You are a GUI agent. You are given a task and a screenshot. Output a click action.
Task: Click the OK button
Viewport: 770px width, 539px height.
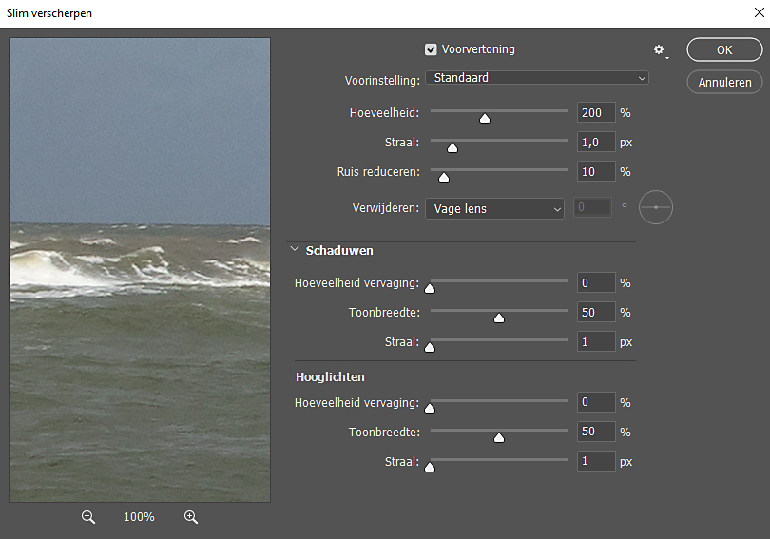[723, 50]
